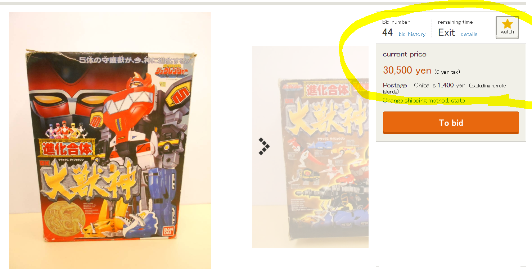This screenshot has width=532, height=269.
Task: Open the remaining time details link
Action: coord(469,34)
